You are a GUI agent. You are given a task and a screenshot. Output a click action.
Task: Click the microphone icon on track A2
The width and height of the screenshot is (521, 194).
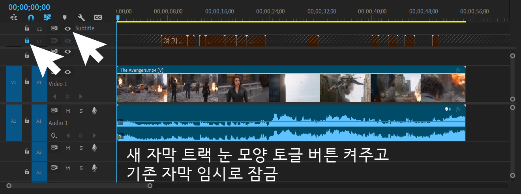click(94, 148)
